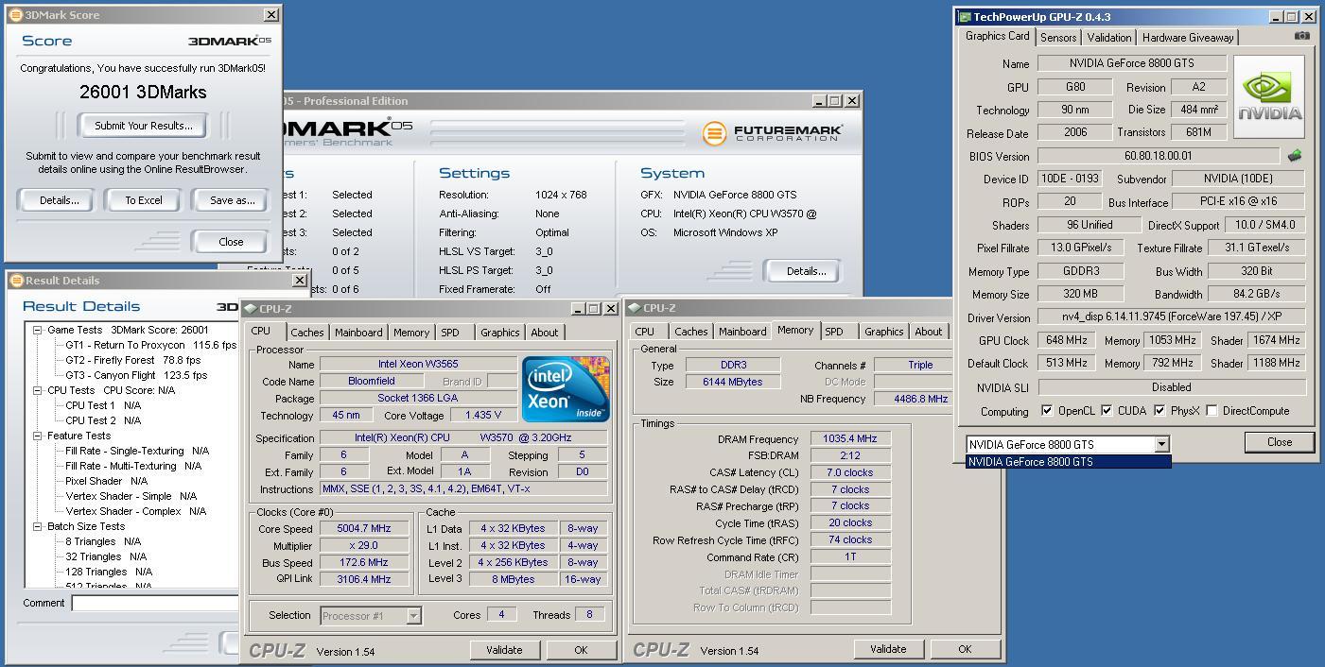Viewport: 1325px width, 667px height.
Task: Toggle the DirectCompute checkbox
Action: pyautogui.click(x=1212, y=411)
